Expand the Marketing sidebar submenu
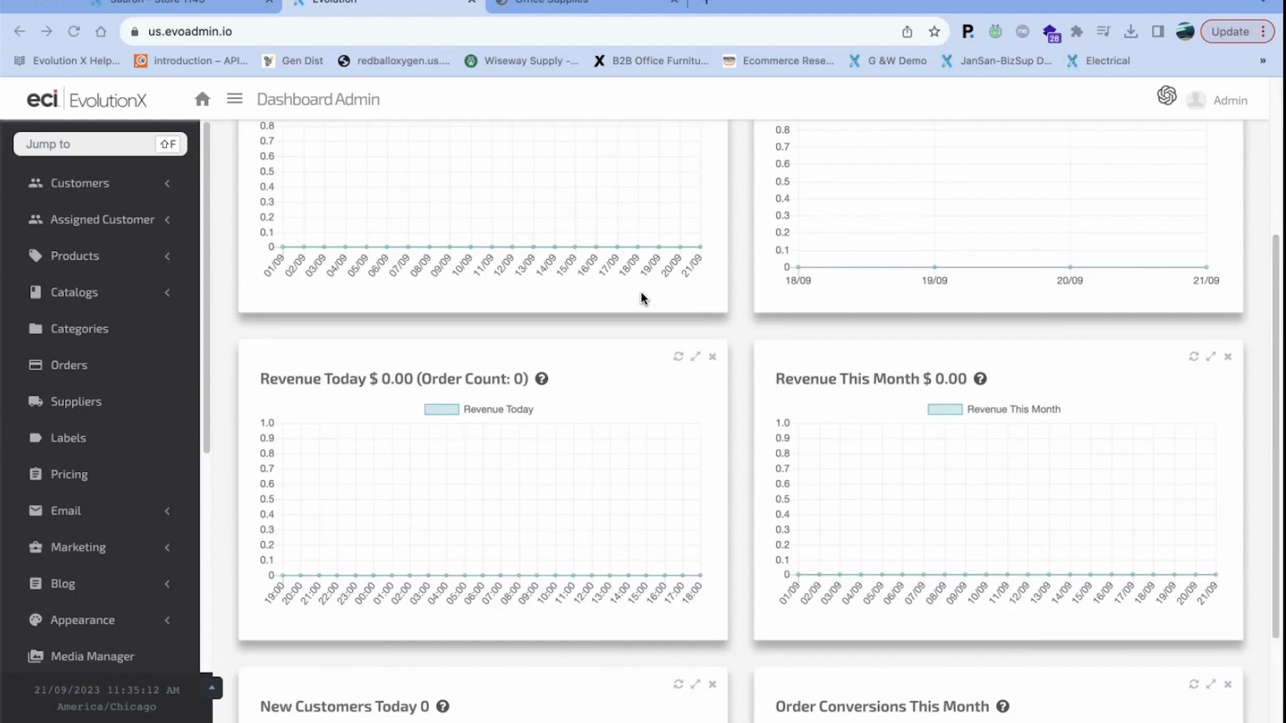The width and height of the screenshot is (1286, 723). pyautogui.click(x=78, y=547)
